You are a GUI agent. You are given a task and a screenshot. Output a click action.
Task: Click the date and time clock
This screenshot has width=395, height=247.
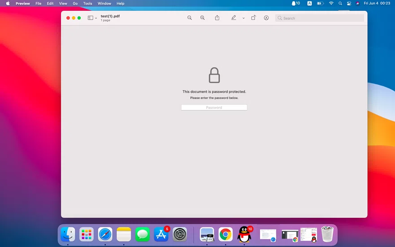pyautogui.click(x=377, y=3)
